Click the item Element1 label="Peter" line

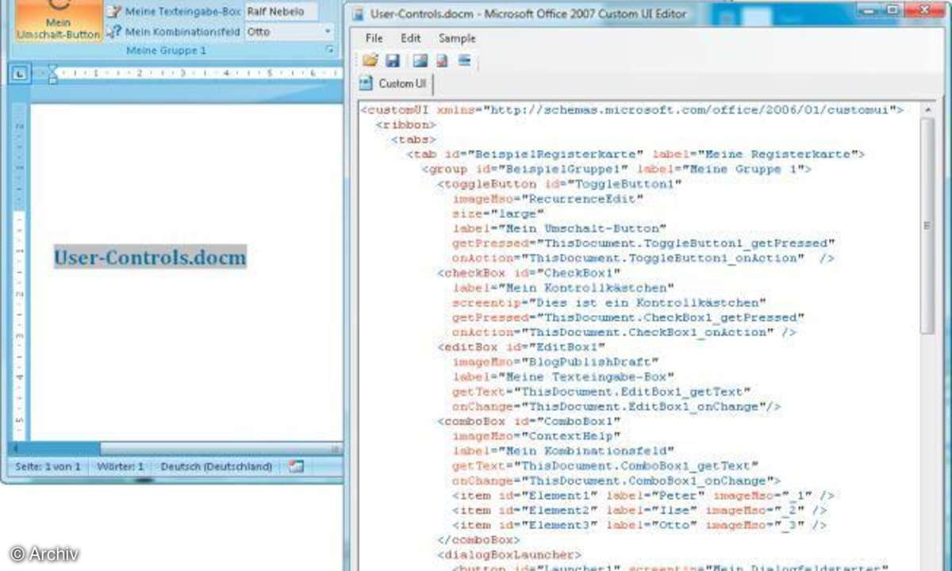(643, 495)
